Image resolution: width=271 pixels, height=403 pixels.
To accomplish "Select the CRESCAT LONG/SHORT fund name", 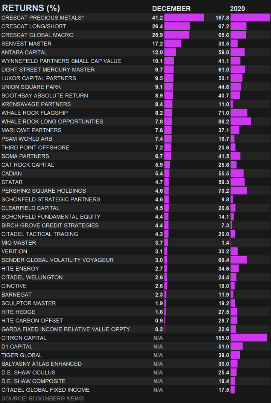I will (x=33, y=26).
